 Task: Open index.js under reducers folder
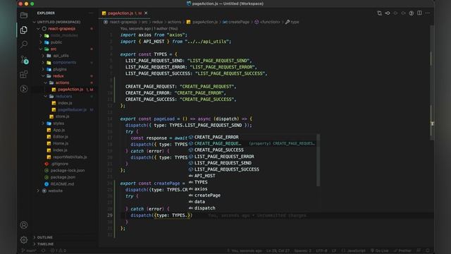tap(65, 103)
